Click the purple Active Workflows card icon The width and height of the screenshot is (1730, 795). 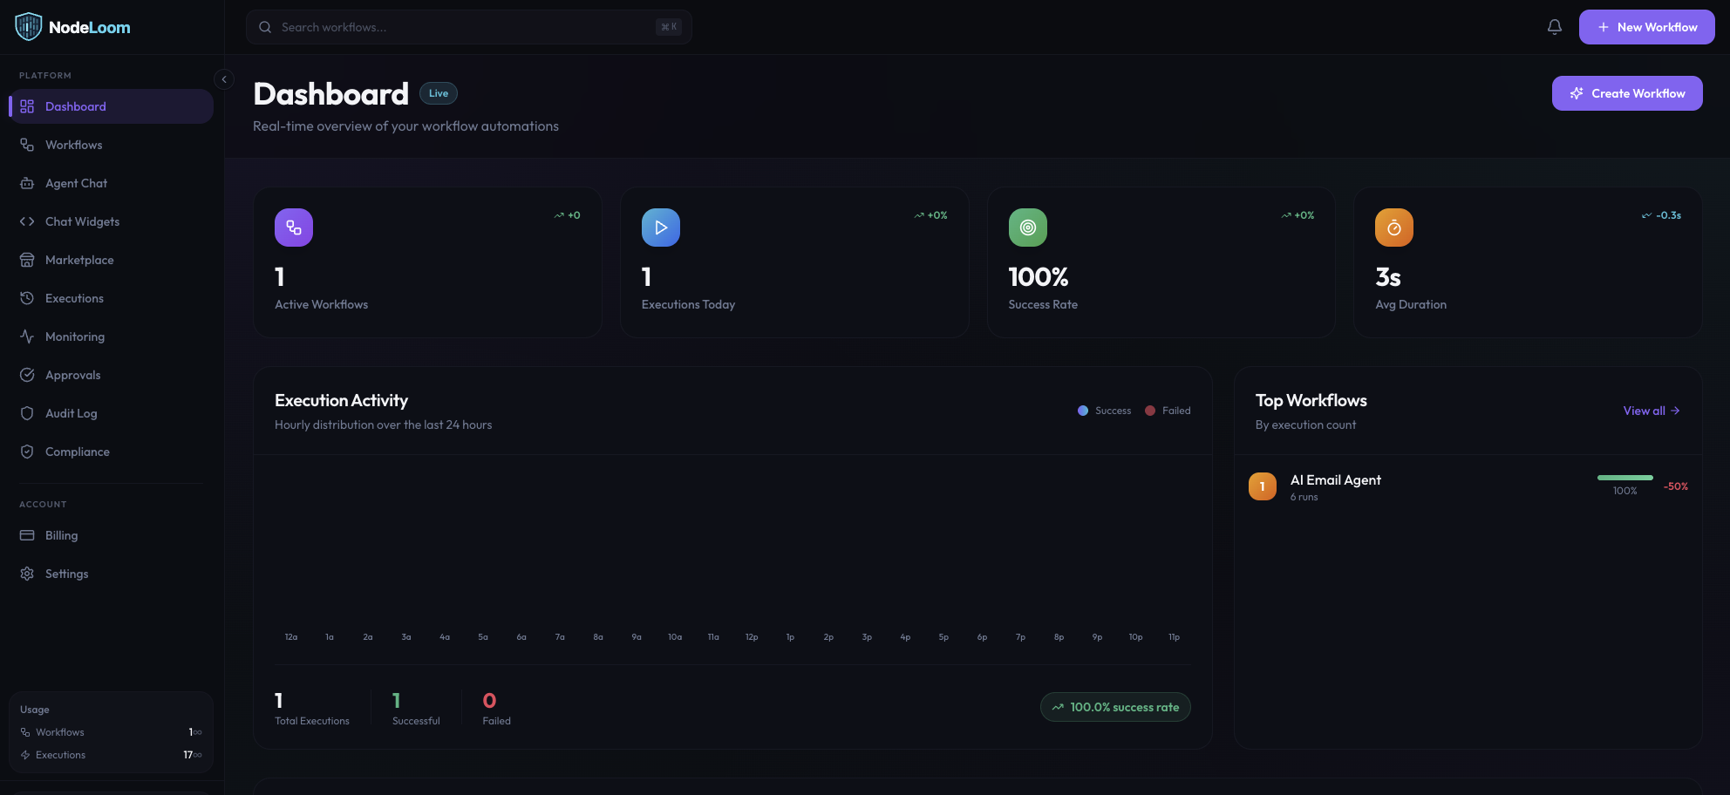[x=294, y=228]
